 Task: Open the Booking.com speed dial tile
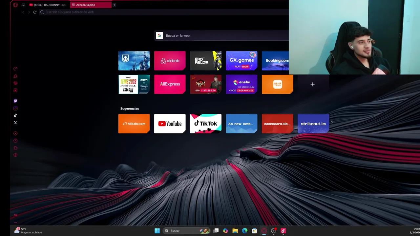pos(275,61)
